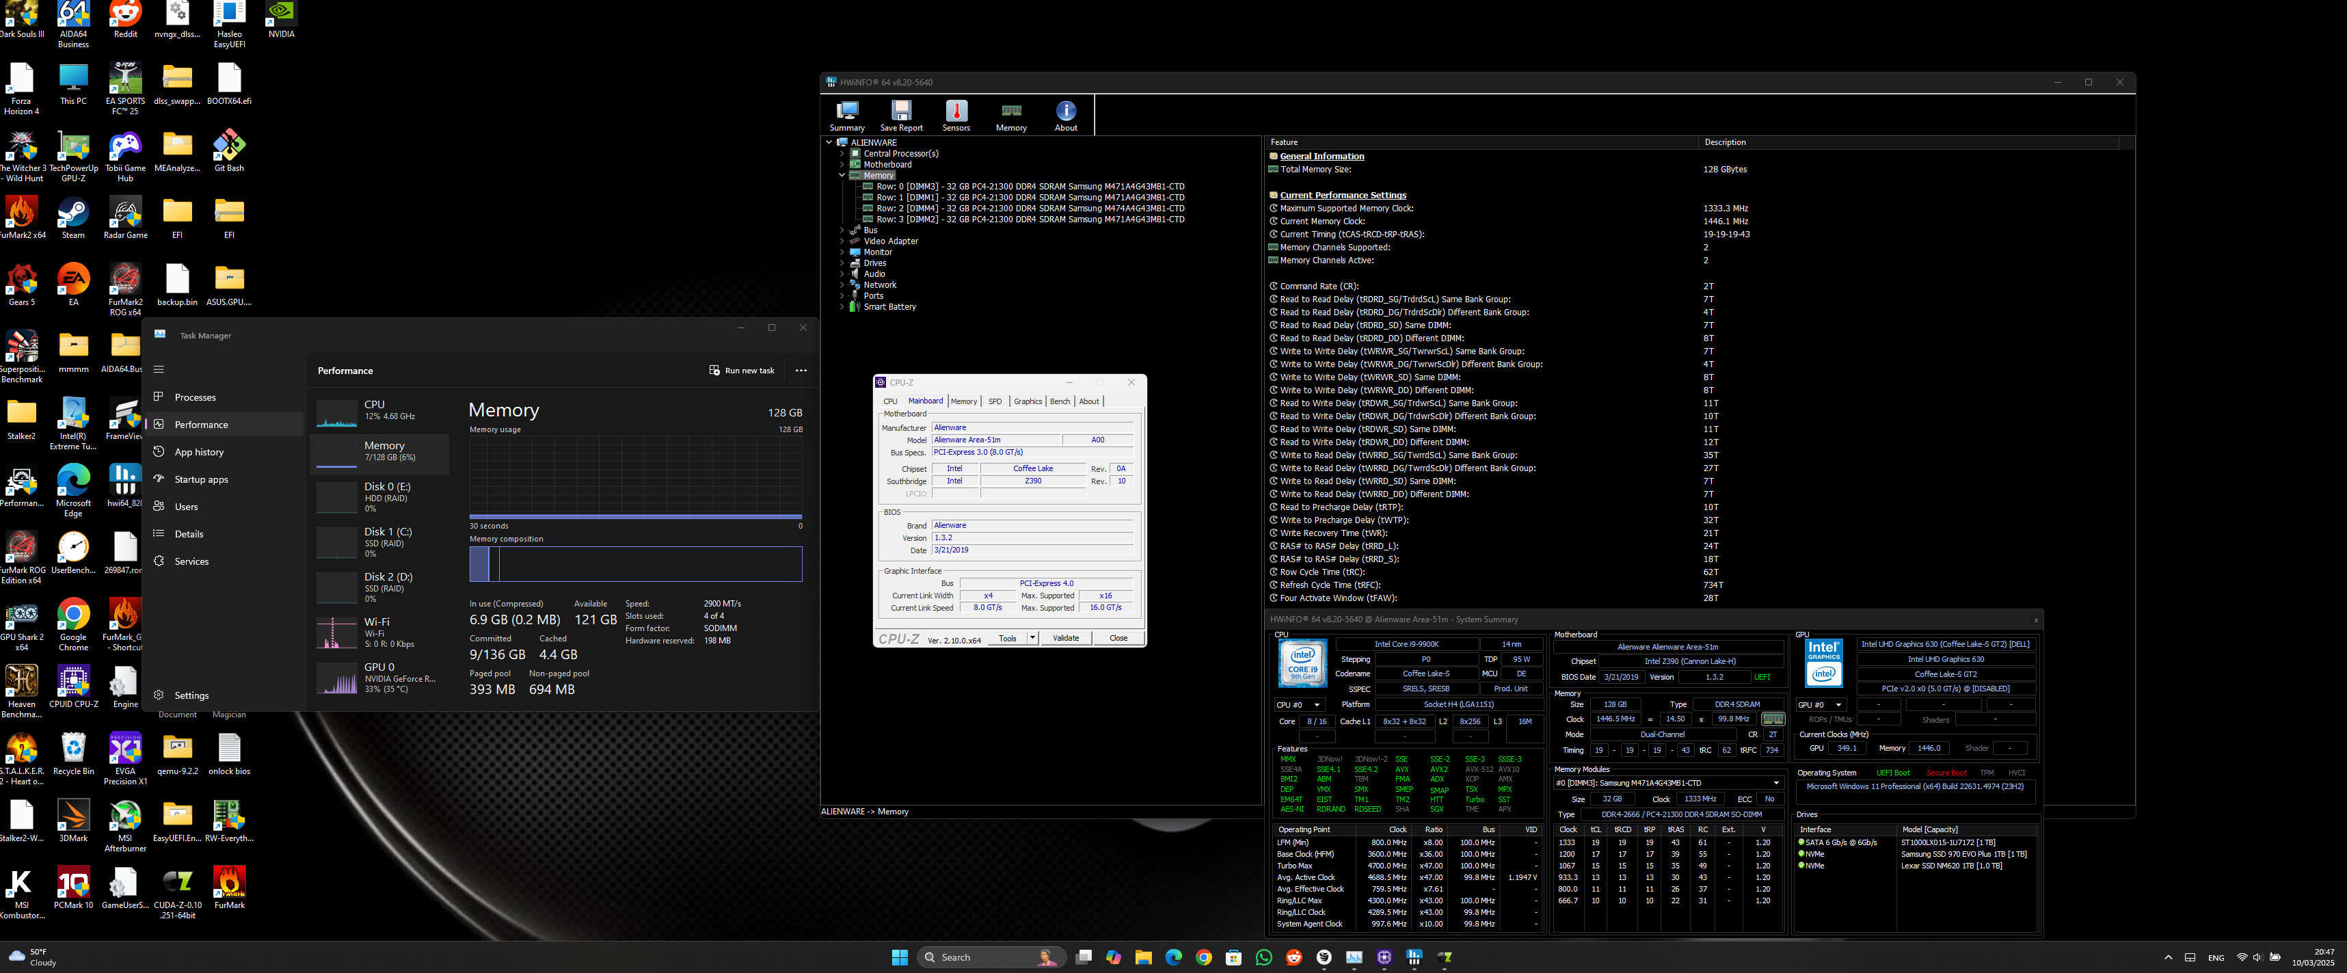Switch to the SPD tab in CPU-Z

point(995,401)
